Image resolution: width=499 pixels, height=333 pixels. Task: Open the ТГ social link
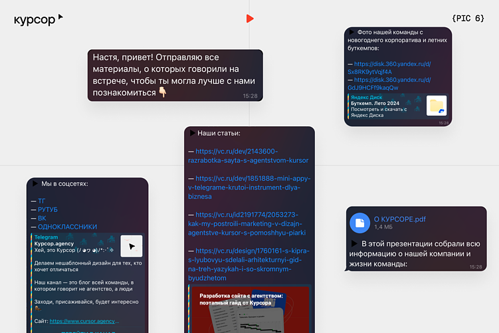42,201
